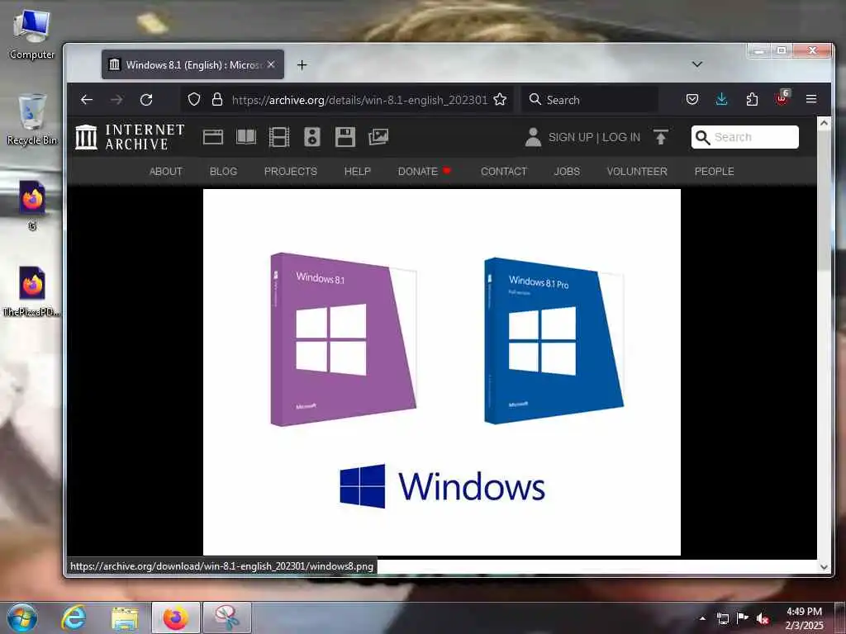
Task: Select the Windows 8.1 (English) tab
Action: click(x=192, y=64)
